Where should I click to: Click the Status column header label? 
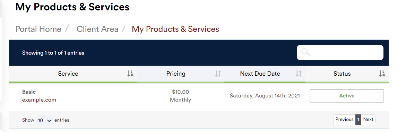pyautogui.click(x=342, y=74)
